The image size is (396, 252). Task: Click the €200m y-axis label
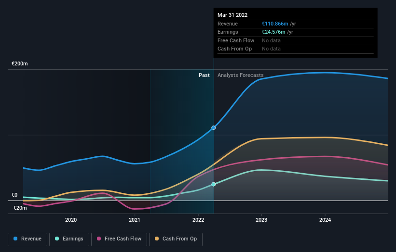20,63
